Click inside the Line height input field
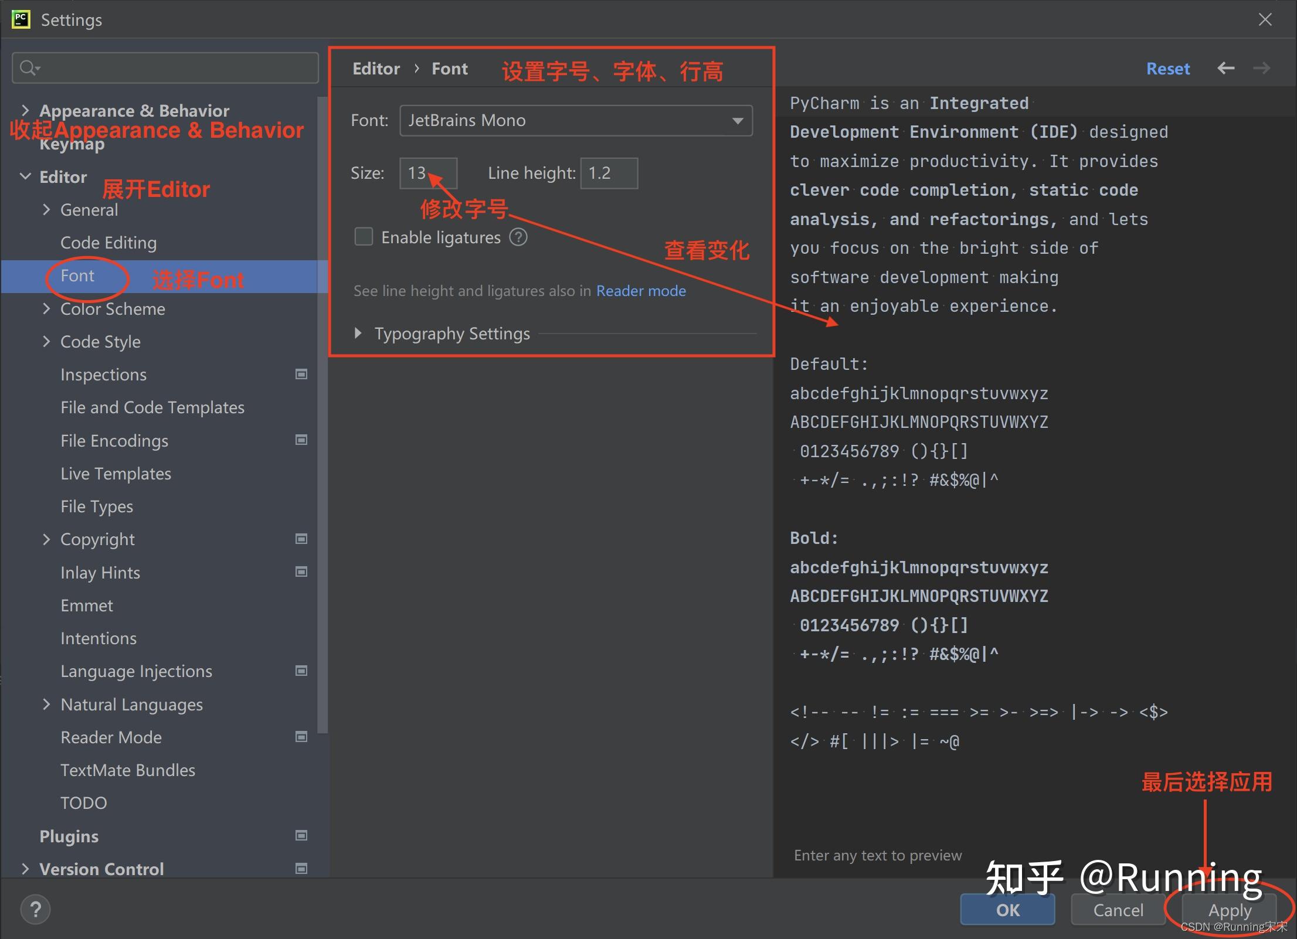 tap(609, 173)
